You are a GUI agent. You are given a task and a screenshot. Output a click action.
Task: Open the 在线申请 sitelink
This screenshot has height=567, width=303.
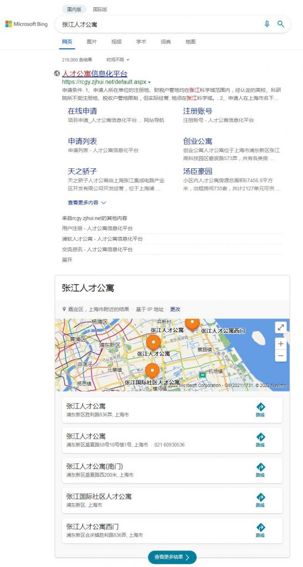(82, 111)
